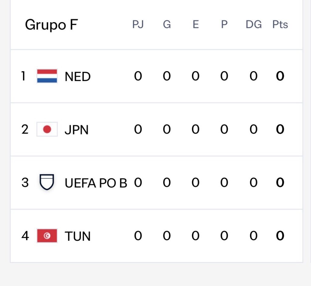Open the JPN team link
The image size is (311, 286).
pyautogui.click(x=77, y=130)
